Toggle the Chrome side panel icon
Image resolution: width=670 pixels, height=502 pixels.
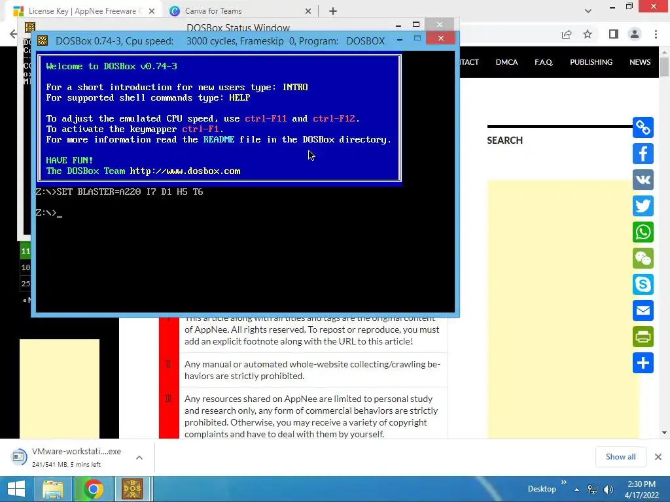[x=614, y=34]
